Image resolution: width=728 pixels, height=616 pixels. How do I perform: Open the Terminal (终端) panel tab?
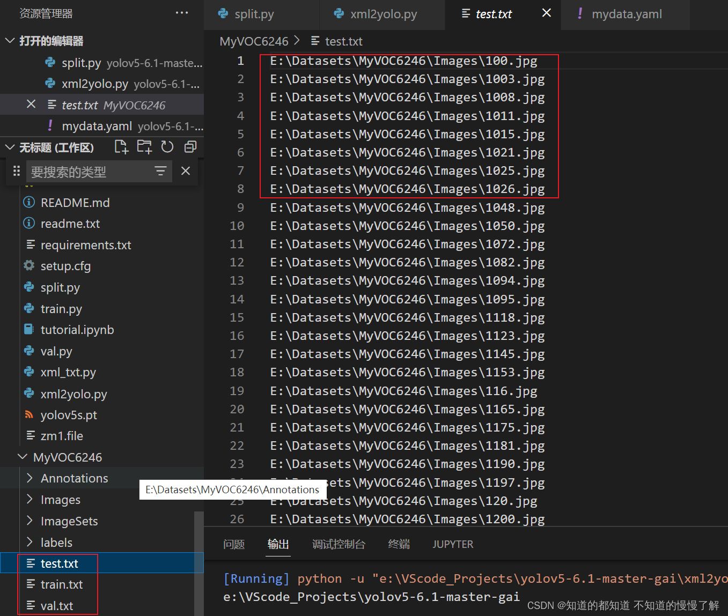[399, 544]
